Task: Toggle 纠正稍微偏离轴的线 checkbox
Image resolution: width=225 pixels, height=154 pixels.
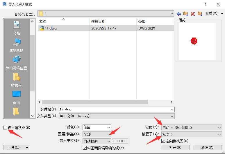Action: tap(85, 148)
